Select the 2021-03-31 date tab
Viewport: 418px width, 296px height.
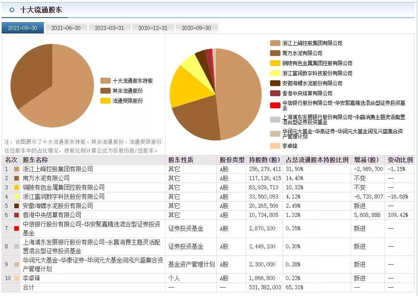109,28
